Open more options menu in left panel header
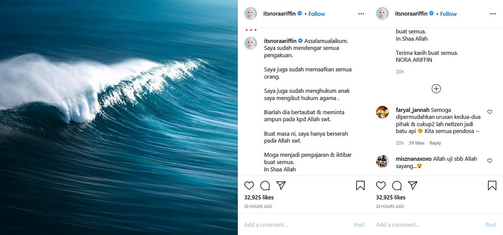503x235 pixels. 361,14
